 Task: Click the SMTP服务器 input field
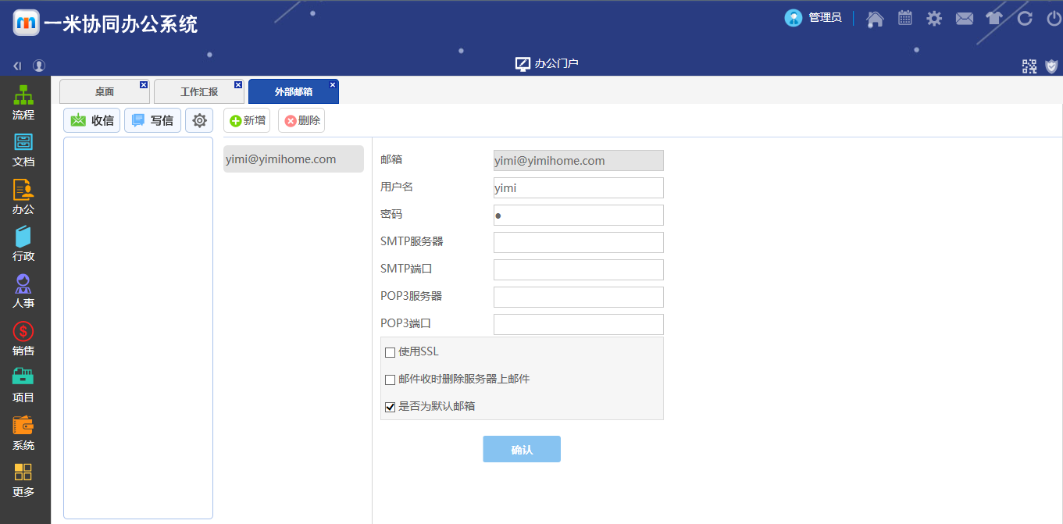pyautogui.click(x=579, y=242)
